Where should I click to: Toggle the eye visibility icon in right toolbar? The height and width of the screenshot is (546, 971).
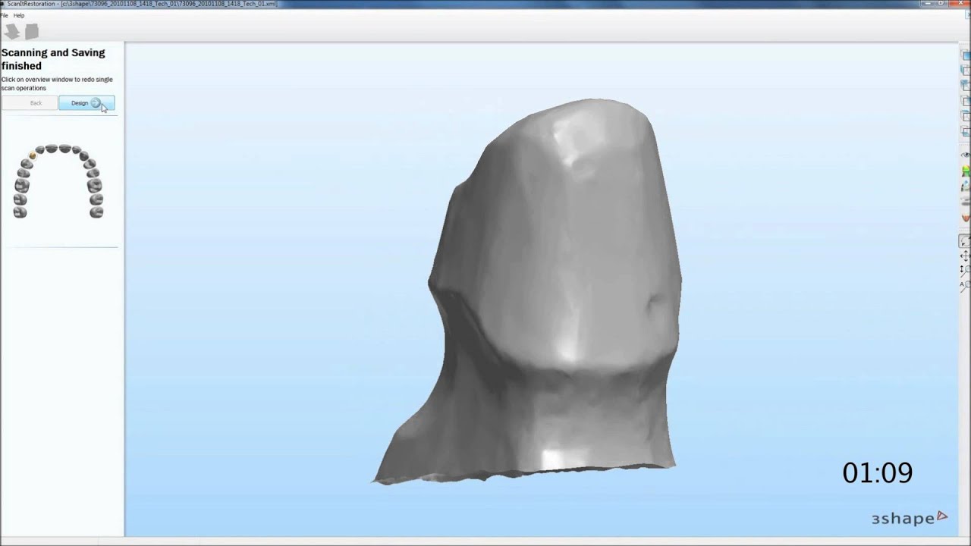pos(965,155)
